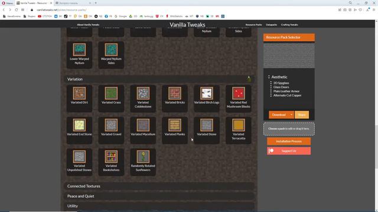Switch to the Vanilla Tweaks browser tab

pyautogui.click(x=34, y=3)
